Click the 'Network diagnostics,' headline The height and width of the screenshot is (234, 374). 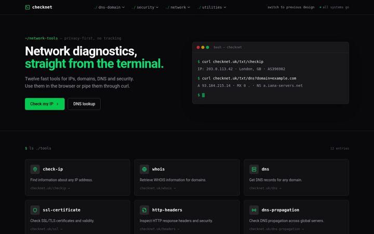pos(81,51)
